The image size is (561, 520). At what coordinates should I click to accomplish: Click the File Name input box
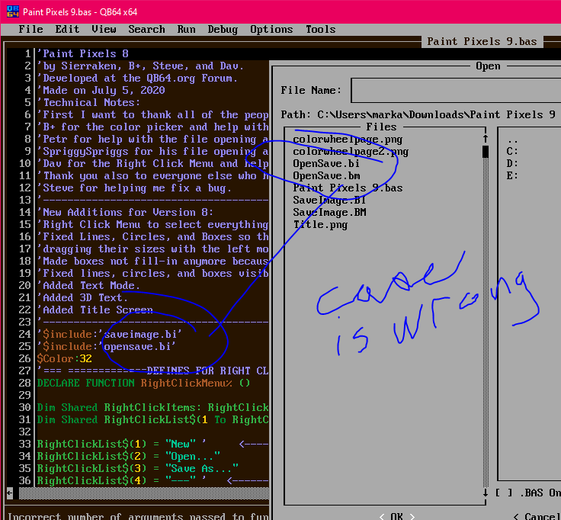point(456,90)
